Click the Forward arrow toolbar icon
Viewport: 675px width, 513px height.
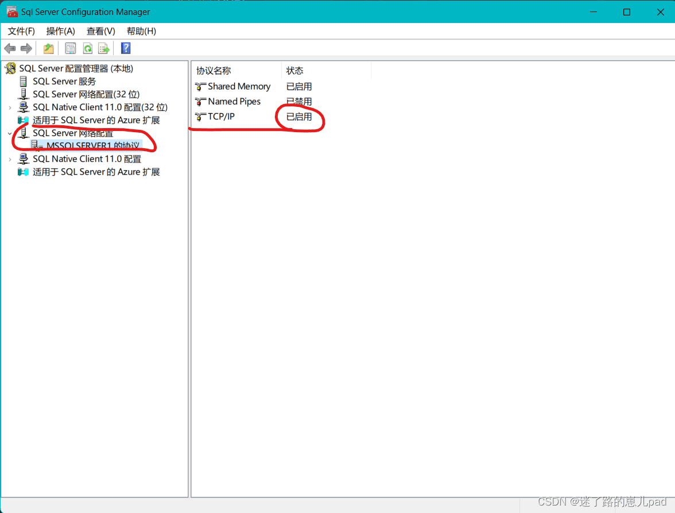(x=26, y=49)
